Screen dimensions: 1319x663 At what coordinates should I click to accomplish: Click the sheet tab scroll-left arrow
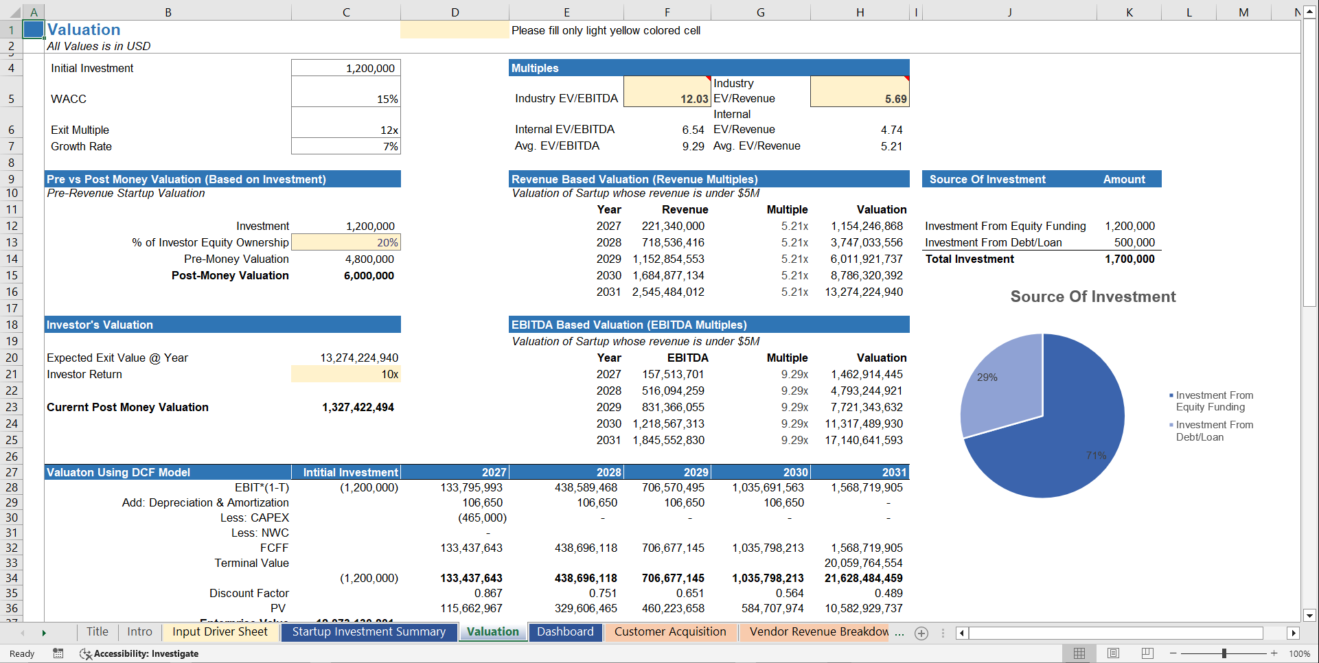23,633
